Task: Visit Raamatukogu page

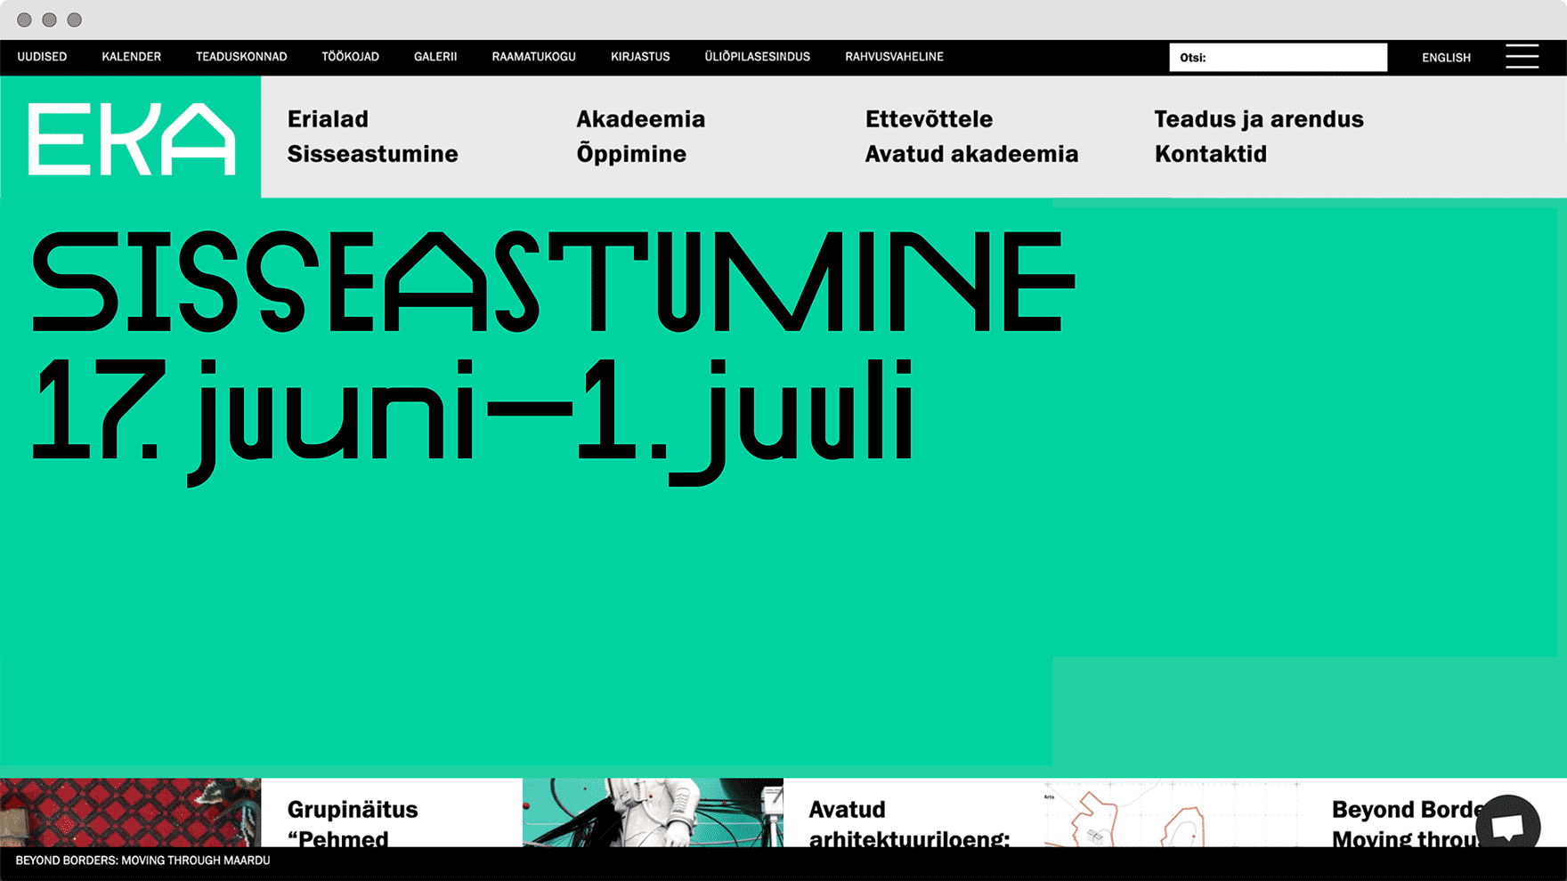Action: pyautogui.click(x=533, y=57)
